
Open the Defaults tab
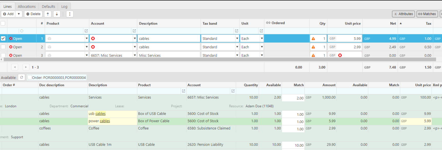pos(48,6)
